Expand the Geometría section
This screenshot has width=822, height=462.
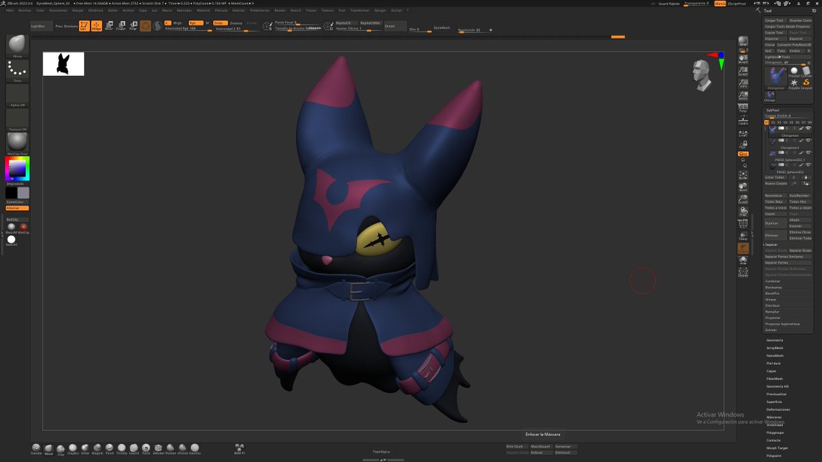click(775, 340)
